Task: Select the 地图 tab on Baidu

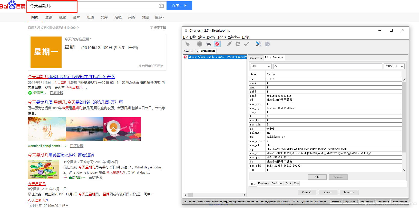Action: click(146, 17)
